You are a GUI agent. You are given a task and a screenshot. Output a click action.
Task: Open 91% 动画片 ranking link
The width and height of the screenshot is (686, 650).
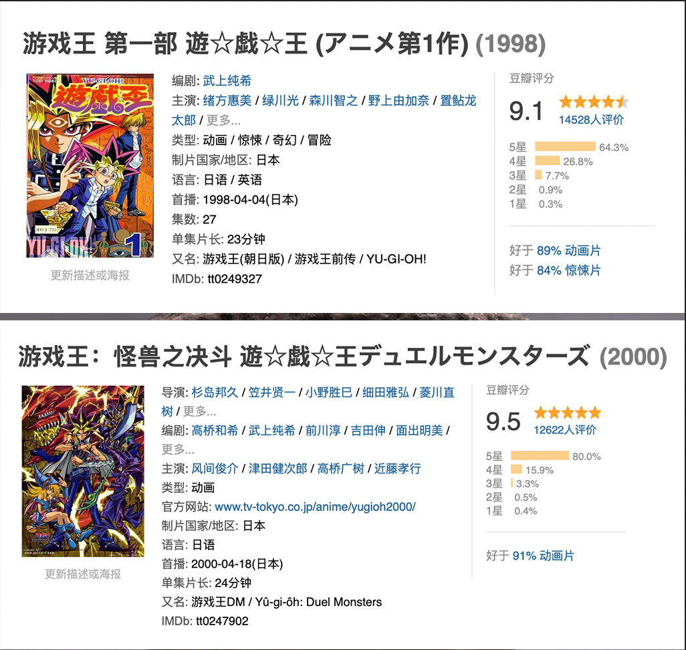[x=543, y=556]
